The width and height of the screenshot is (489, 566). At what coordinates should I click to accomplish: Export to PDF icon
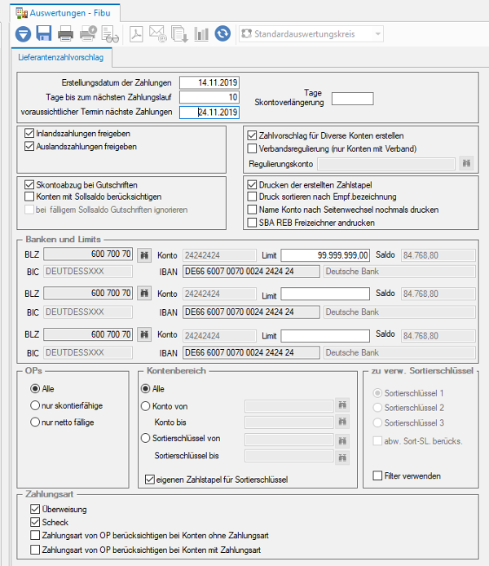[x=136, y=34]
